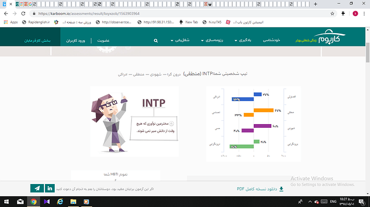370x207 pixels.
Task: Open the People icon in taskbar
Action: pyautogui.click(x=300, y=202)
